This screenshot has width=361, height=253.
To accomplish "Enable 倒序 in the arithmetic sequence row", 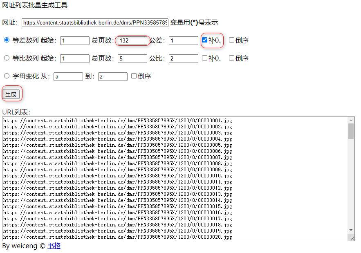I will pyautogui.click(x=232, y=40).
